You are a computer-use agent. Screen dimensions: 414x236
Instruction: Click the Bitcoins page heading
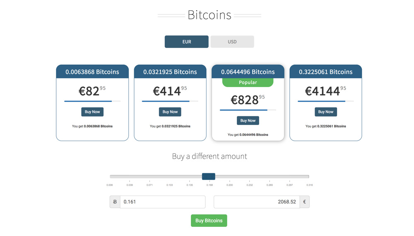tap(209, 15)
